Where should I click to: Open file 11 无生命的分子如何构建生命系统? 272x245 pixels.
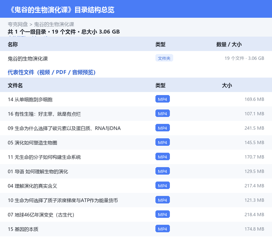click(x=44, y=157)
